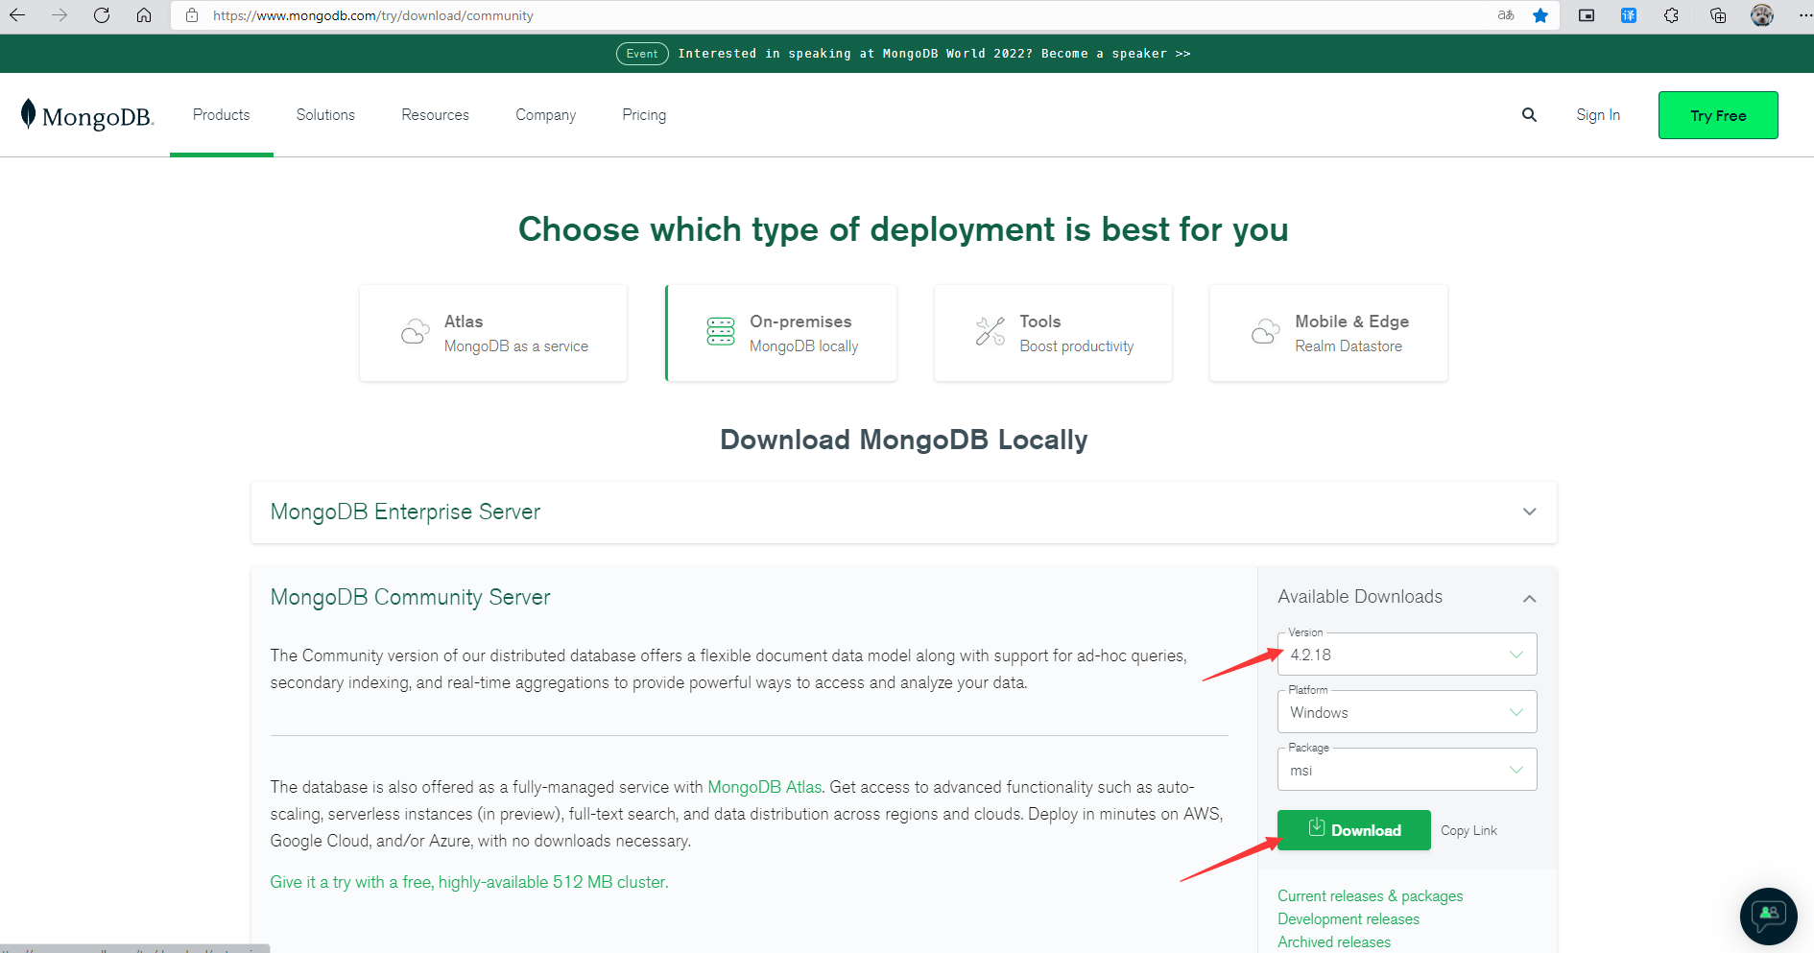Click the green Try Free button

pyautogui.click(x=1718, y=115)
